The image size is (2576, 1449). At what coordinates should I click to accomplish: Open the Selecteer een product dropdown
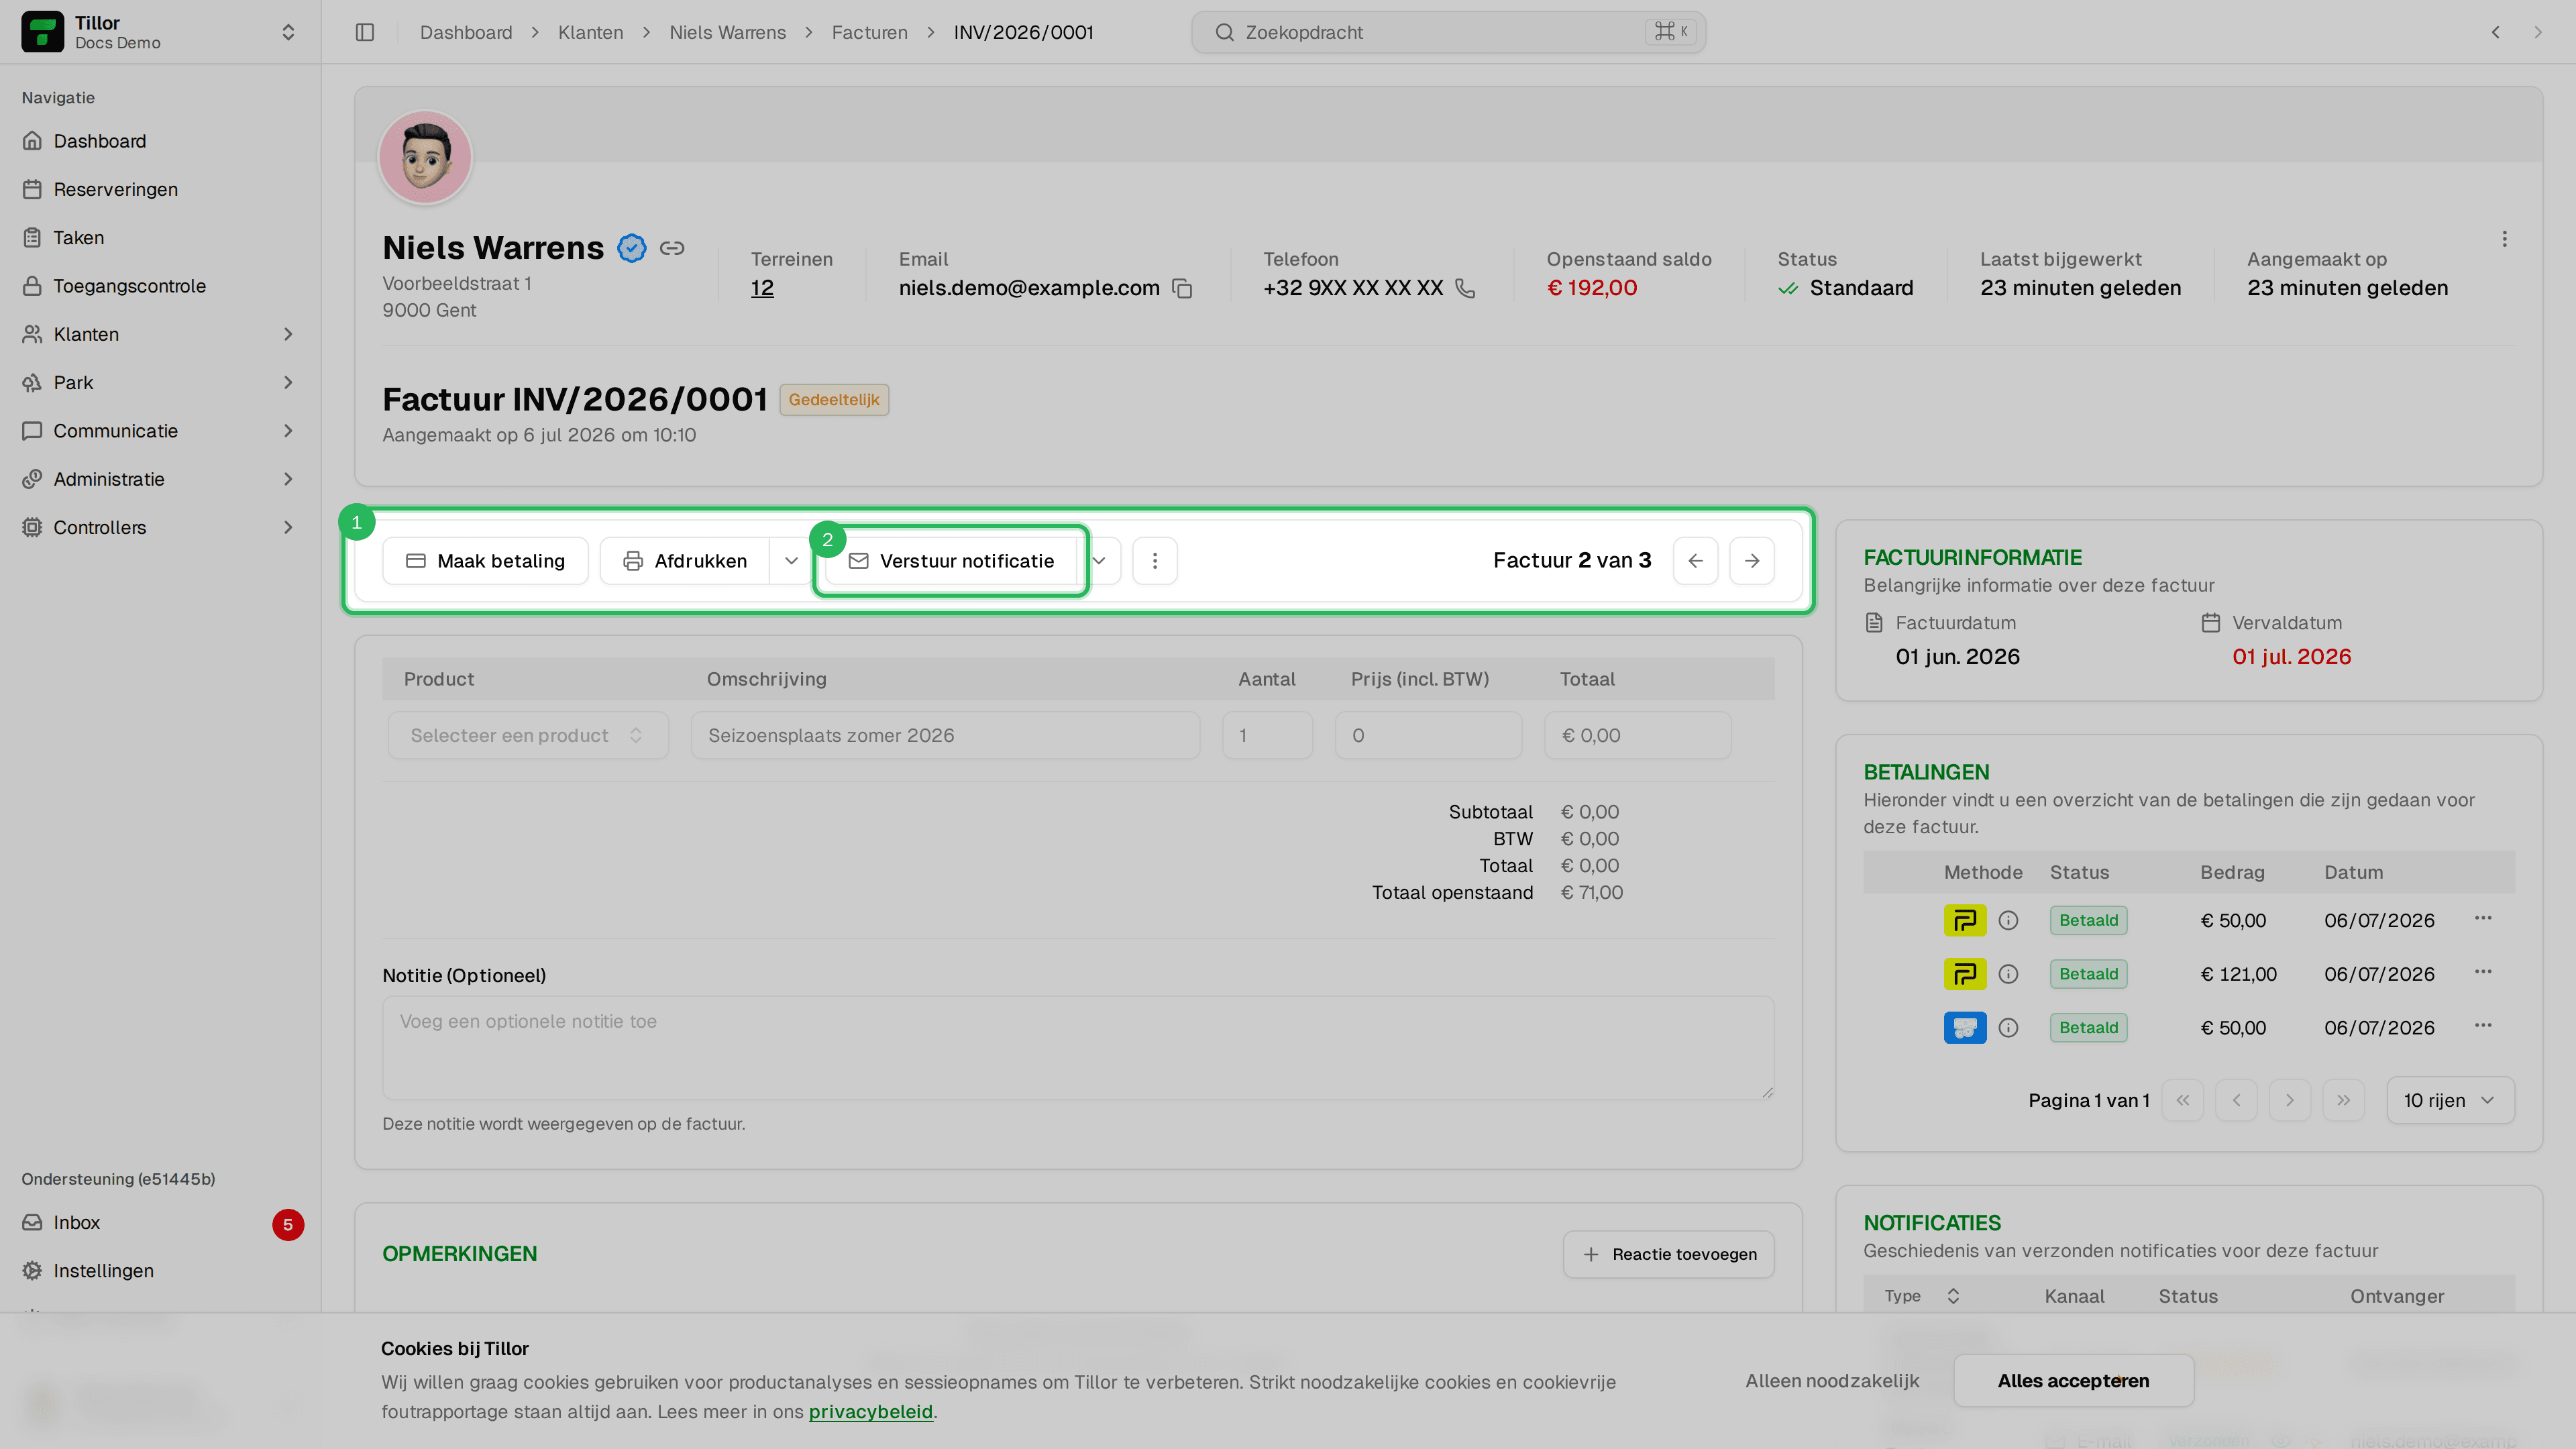click(528, 736)
